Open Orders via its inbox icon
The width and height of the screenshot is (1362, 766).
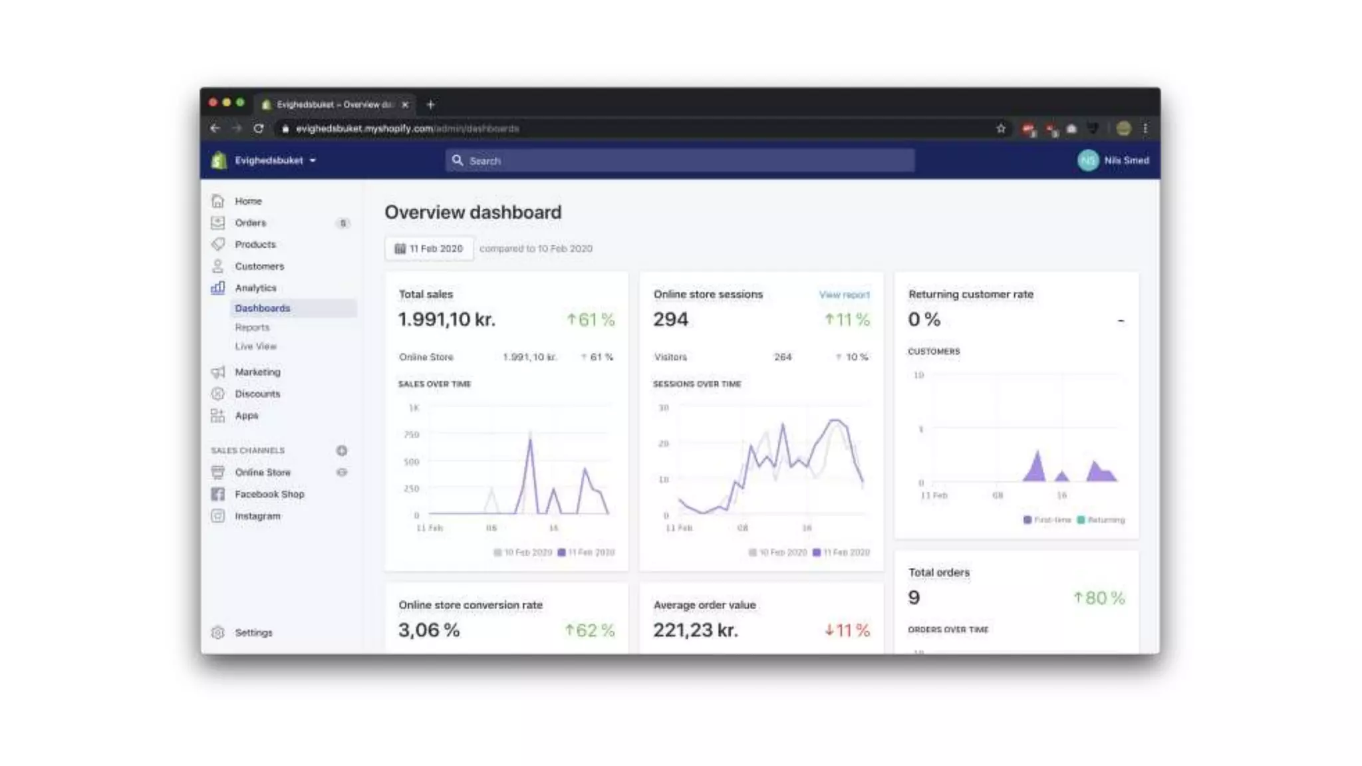click(x=217, y=223)
